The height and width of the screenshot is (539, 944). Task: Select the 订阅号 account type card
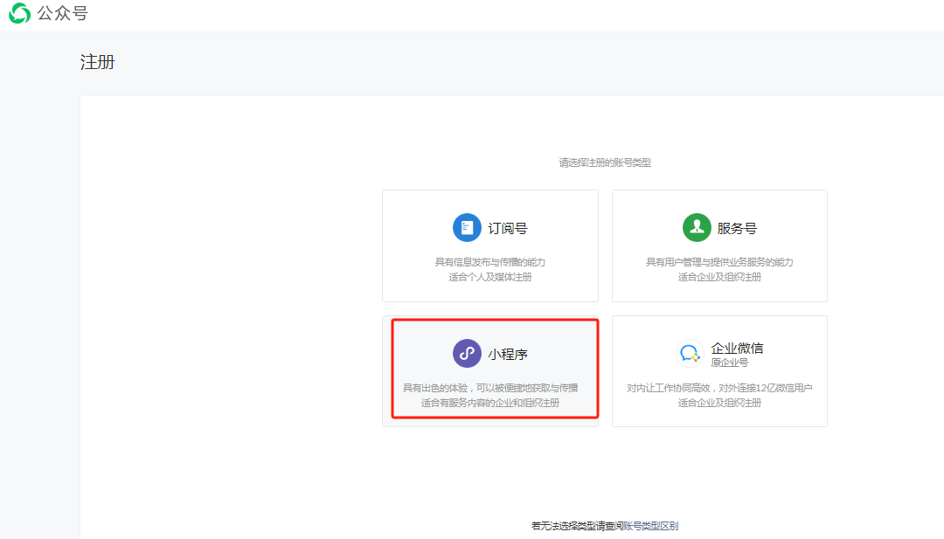490,246
